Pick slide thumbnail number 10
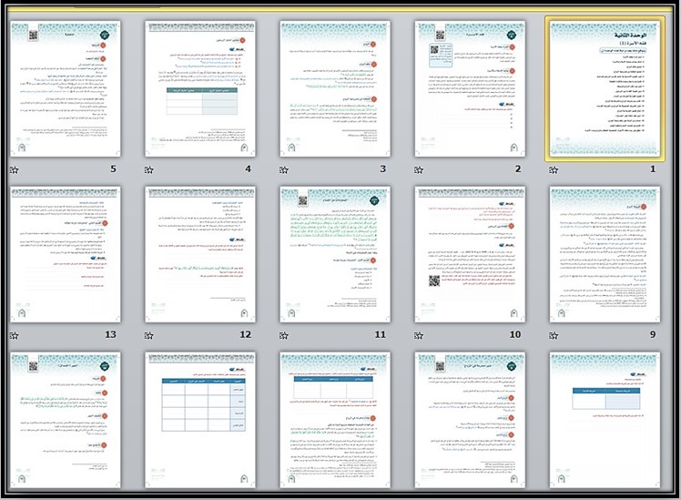Image resolution: width=681 pixels, height=500 pixels. tap(470, 255)
